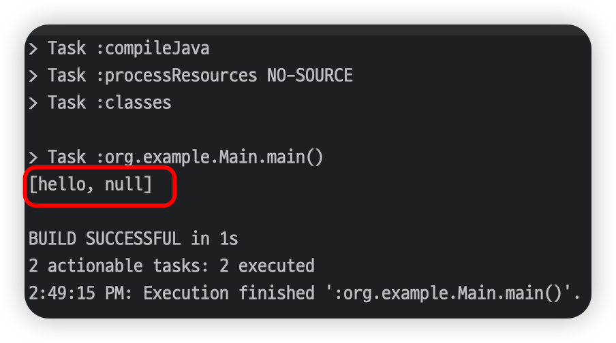
Task: Click the word Task in the compileJava line
Action: point(67,49)
